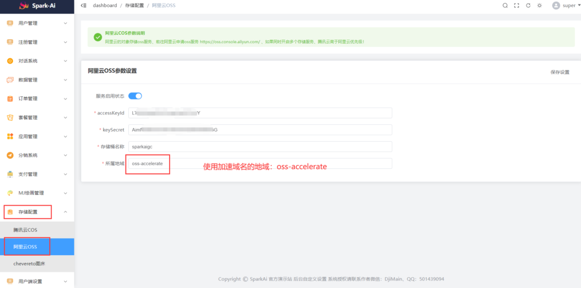Click the refresh page icon

(x=528, y=6)
